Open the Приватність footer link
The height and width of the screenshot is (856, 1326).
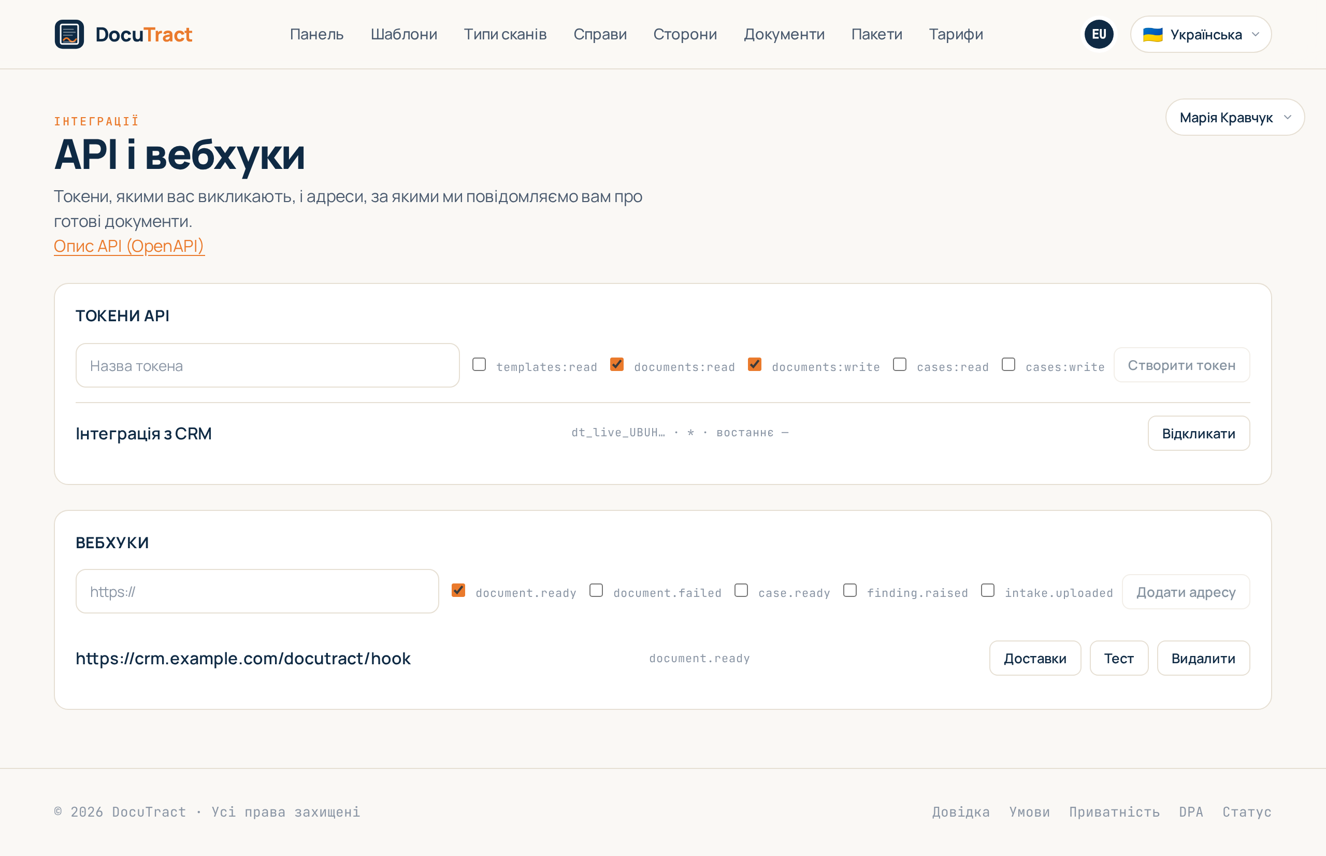point(1114,812)
